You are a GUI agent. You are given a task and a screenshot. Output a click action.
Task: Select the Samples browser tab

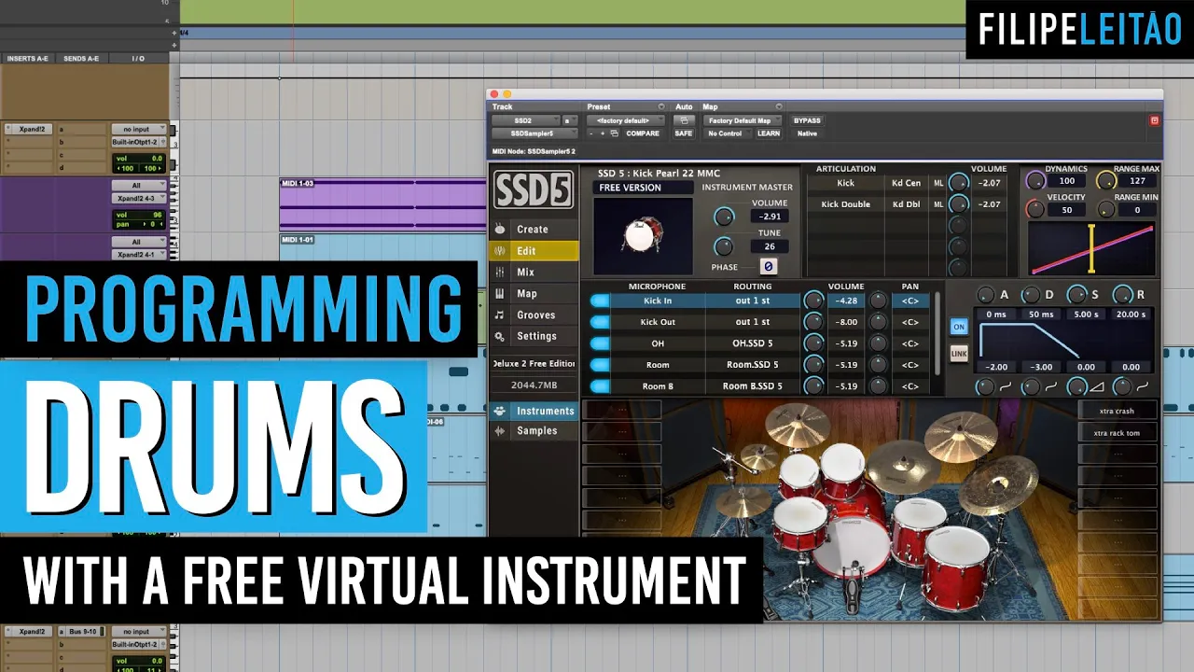[533, 431]
